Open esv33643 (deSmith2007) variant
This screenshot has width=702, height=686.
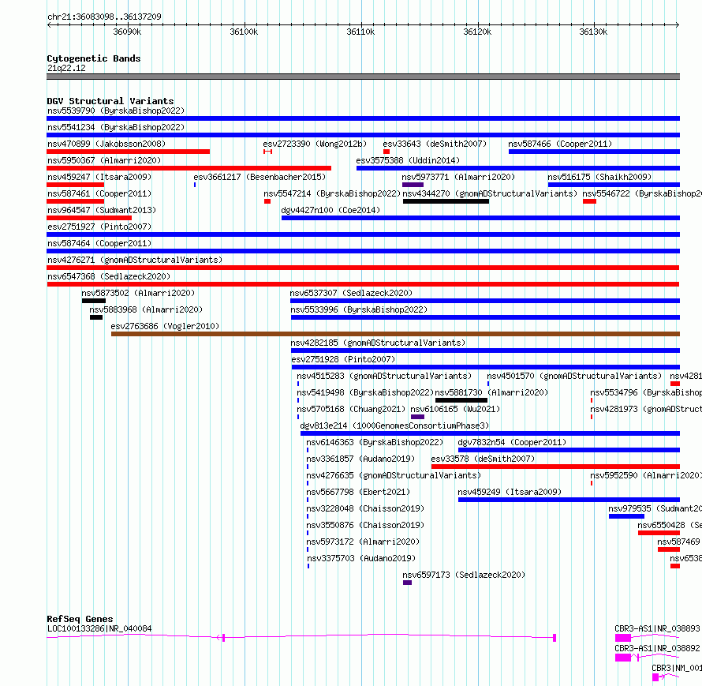435,144
